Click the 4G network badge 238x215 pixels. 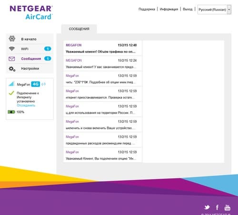36,84
